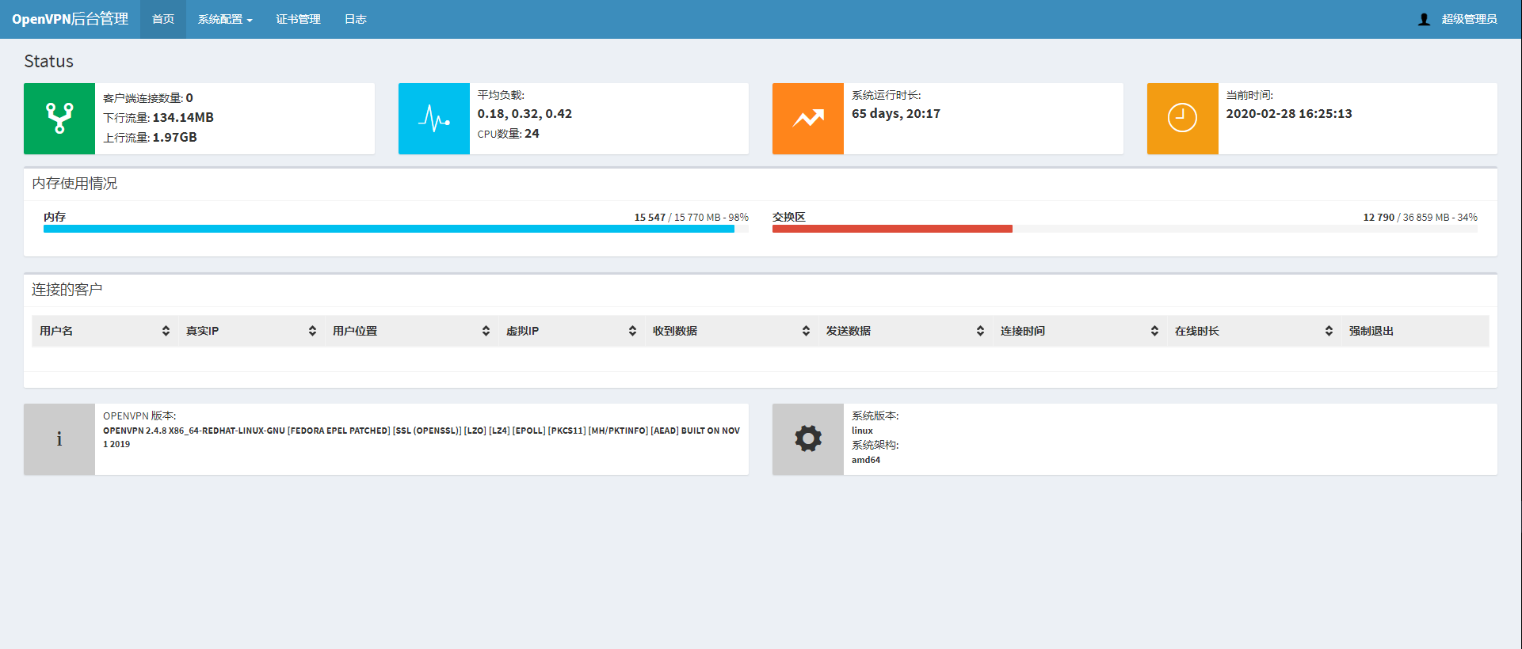The image size is (1522, 649).
Task: Click the 用户位置 column header text
Action: pos(355,331)
